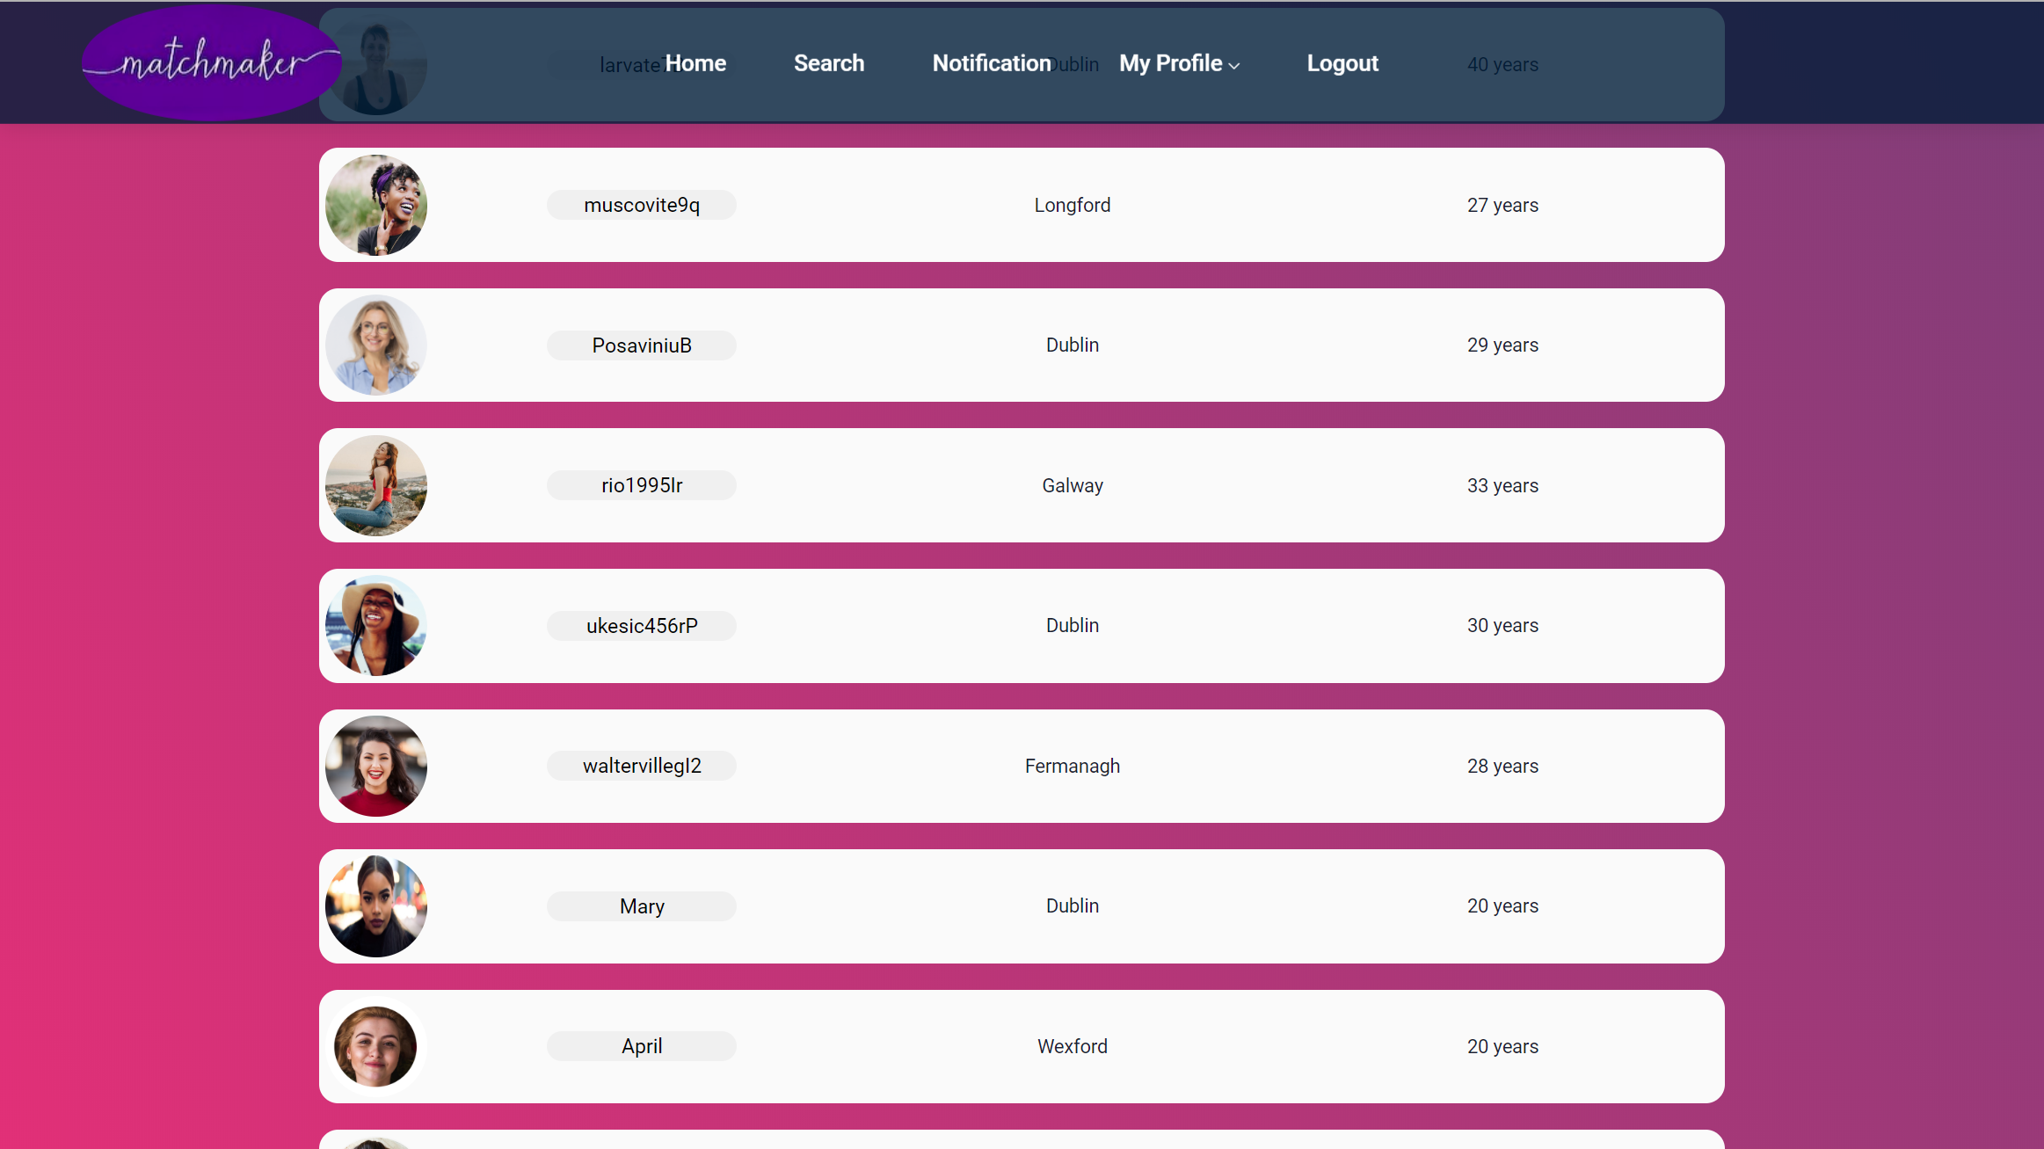
Task: Log out using the Logout link
Action: pyautogui.click(x=1342, y=63)
